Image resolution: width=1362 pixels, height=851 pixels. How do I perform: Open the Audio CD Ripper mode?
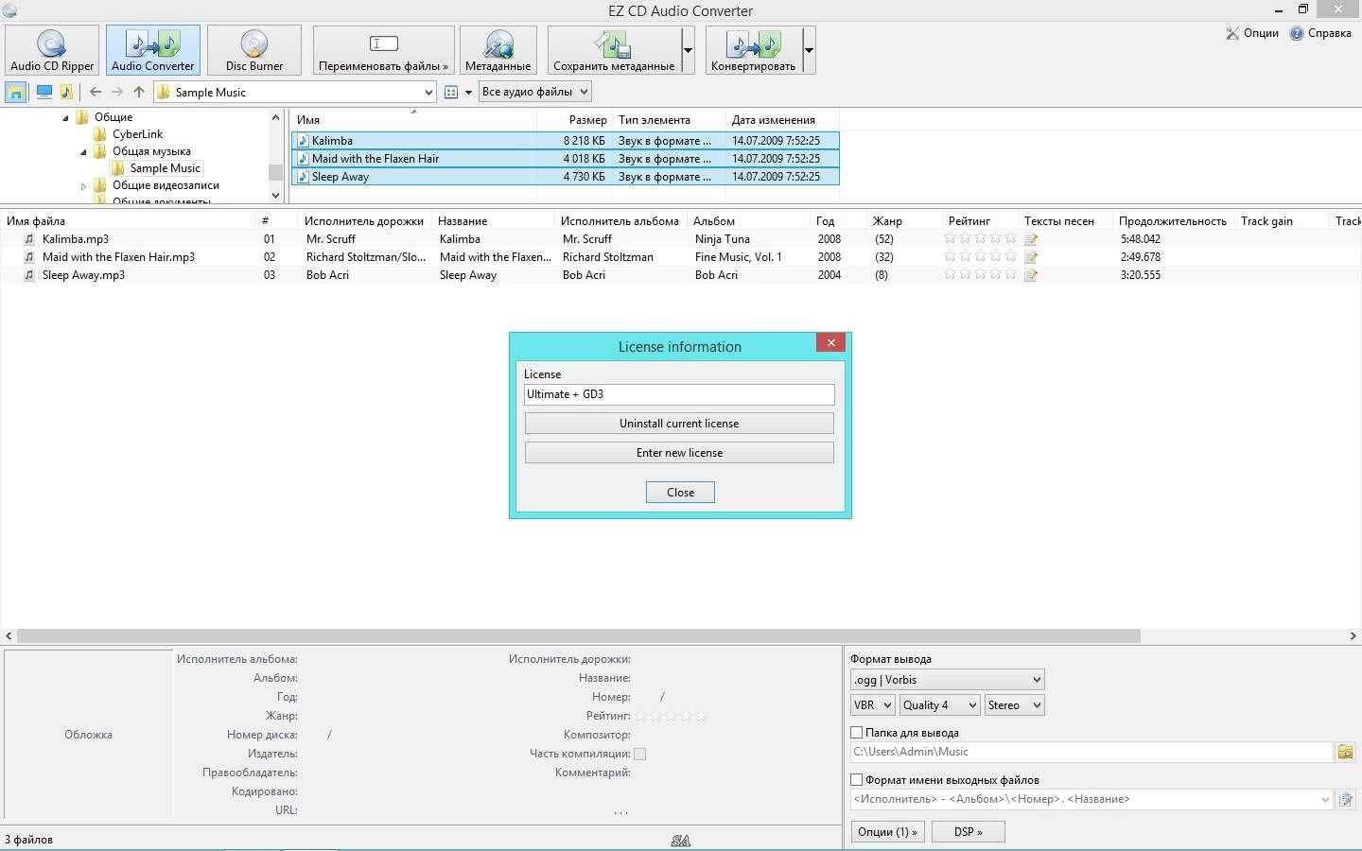click(52, 50)
